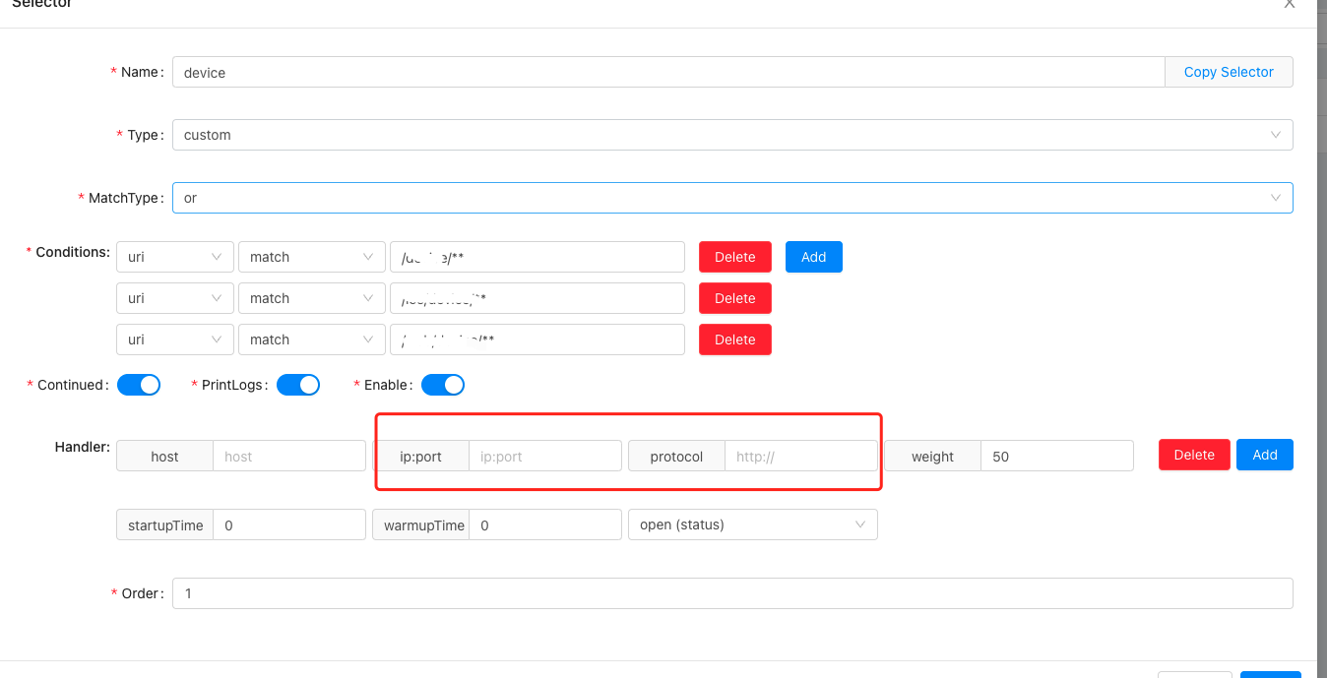Screen dimensions: 1327x678
Task: Toggle the Continued switch
Action: pos(139,385)
